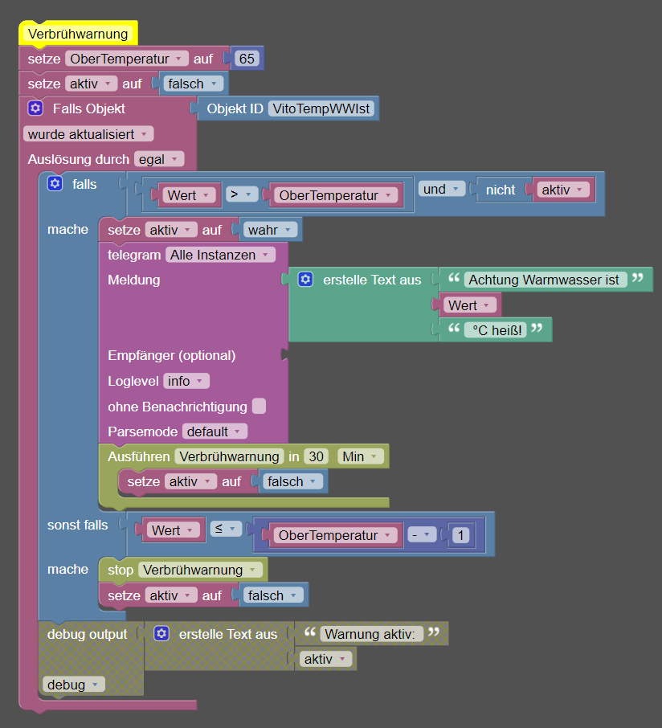
Task: Open Wert dropdown in first falls condition
Action: 189,195
